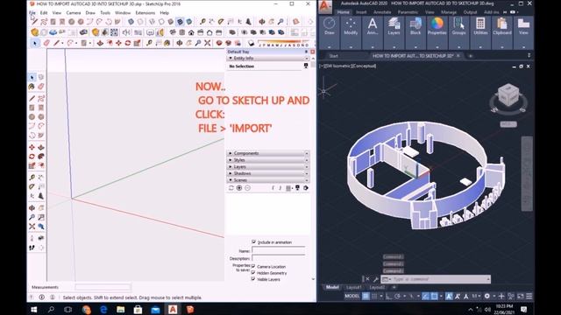Enable X-ray face style in SketchUp toolbar
Image resolution: width=561 pixels, height=315 pixels.
coord(131,22)
